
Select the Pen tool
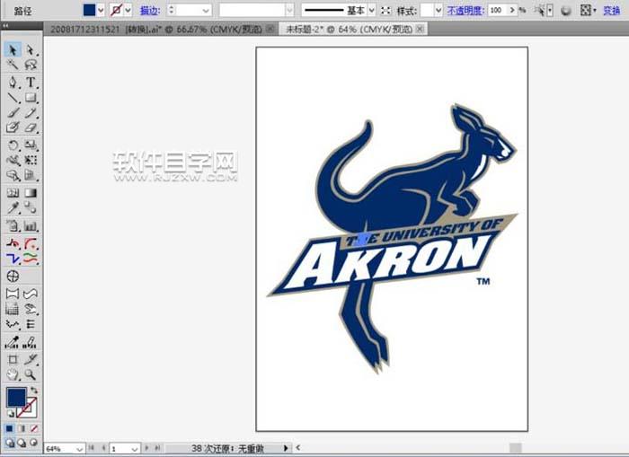pos(13,82)
